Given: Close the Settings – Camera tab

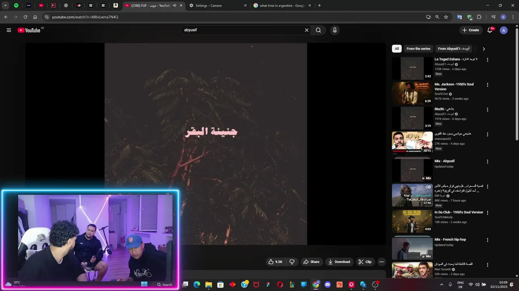Looking at the screenshot, I should 245,6.
